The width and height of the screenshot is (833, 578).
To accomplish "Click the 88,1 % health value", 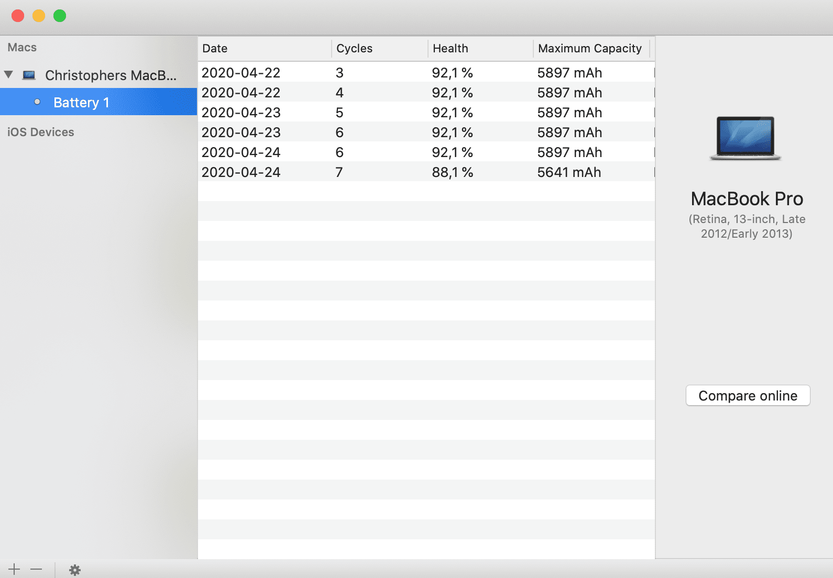I will tap(452, 172).
